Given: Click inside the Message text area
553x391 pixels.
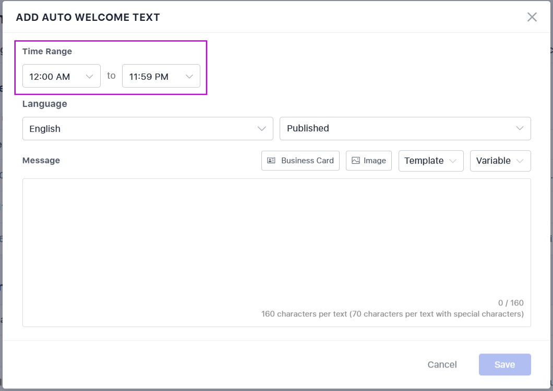Looking at the screenshot, I should pyautogui.click(x=276, y=240).
